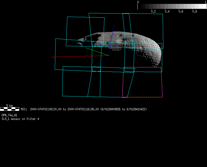Click the "3x3_1 mosaic in filter 4" text

point(20,119)
